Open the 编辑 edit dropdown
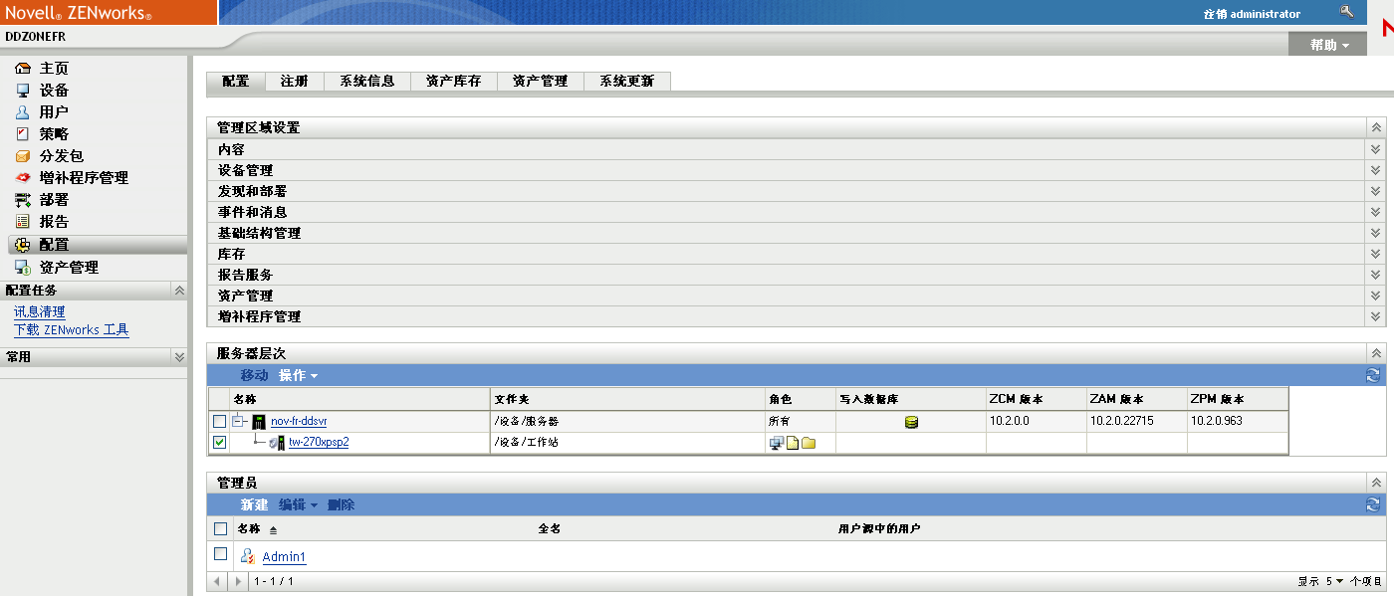1394x596 pixels. point(299,504)
